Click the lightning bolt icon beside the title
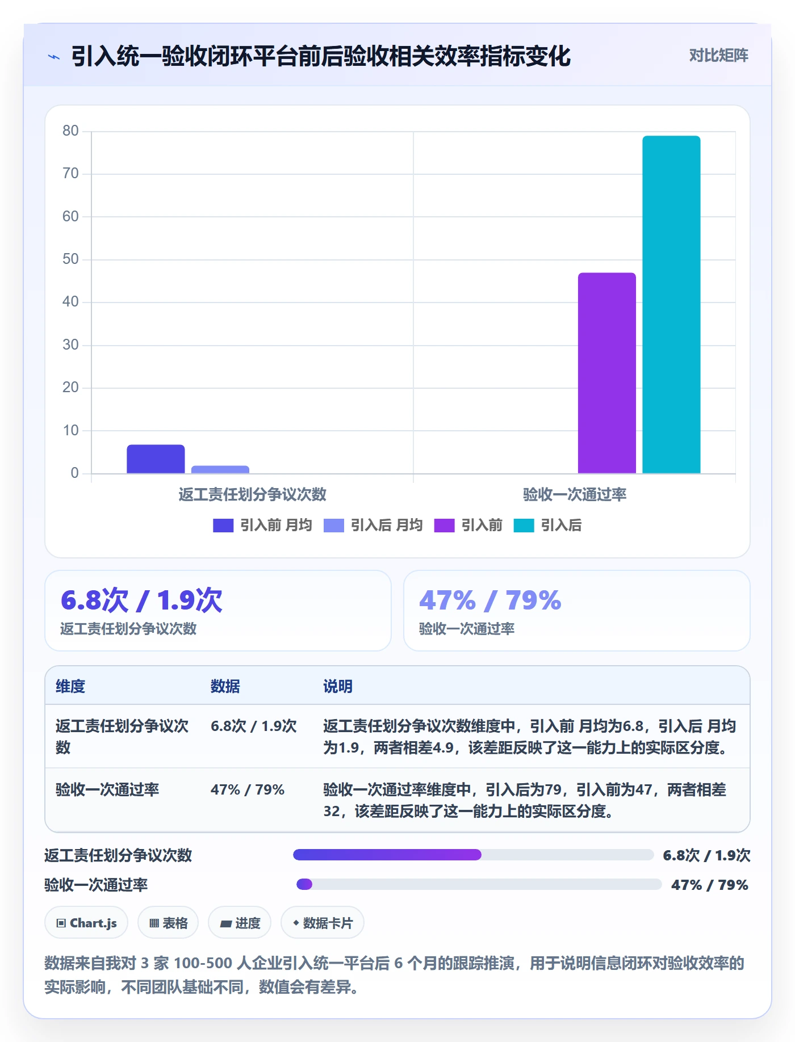 click(x=54, y=56)
